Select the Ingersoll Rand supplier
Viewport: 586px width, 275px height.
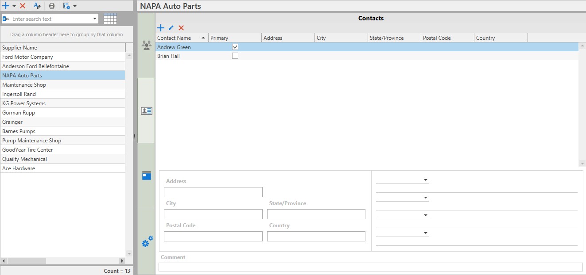(63, 94)
